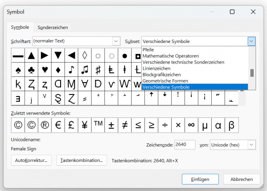Image resolution: width=267 pixels, height=191 pixels.
Task: Click the Zeichencode input field
Action: click(185, 145)
